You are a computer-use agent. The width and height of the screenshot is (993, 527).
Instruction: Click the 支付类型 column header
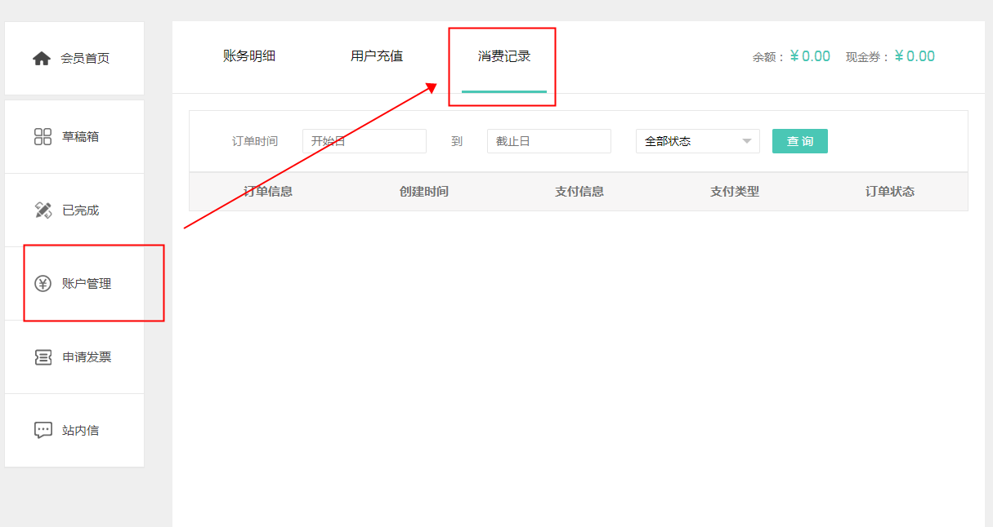[735, 192]
